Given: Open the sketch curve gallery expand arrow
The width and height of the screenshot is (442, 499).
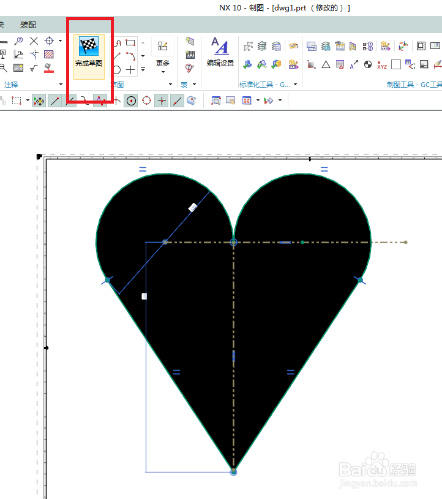Looking at the screenshot, I should [143, 69].
